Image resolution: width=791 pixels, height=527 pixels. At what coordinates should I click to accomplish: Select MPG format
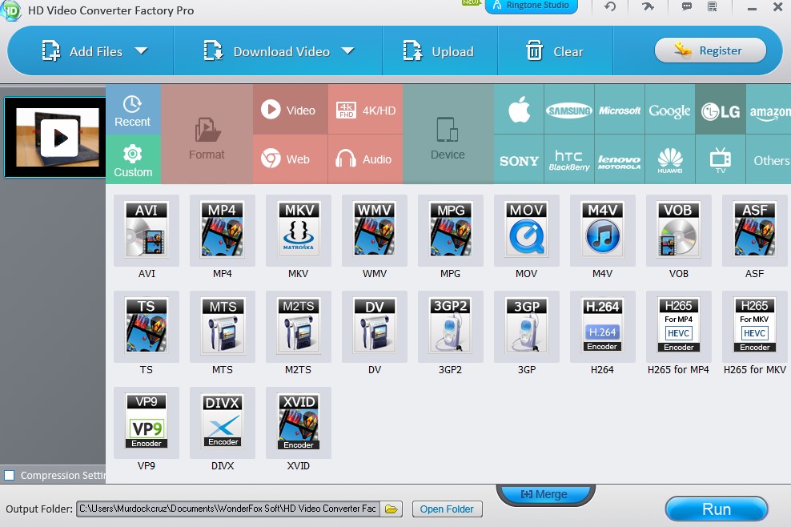point(451,231)
